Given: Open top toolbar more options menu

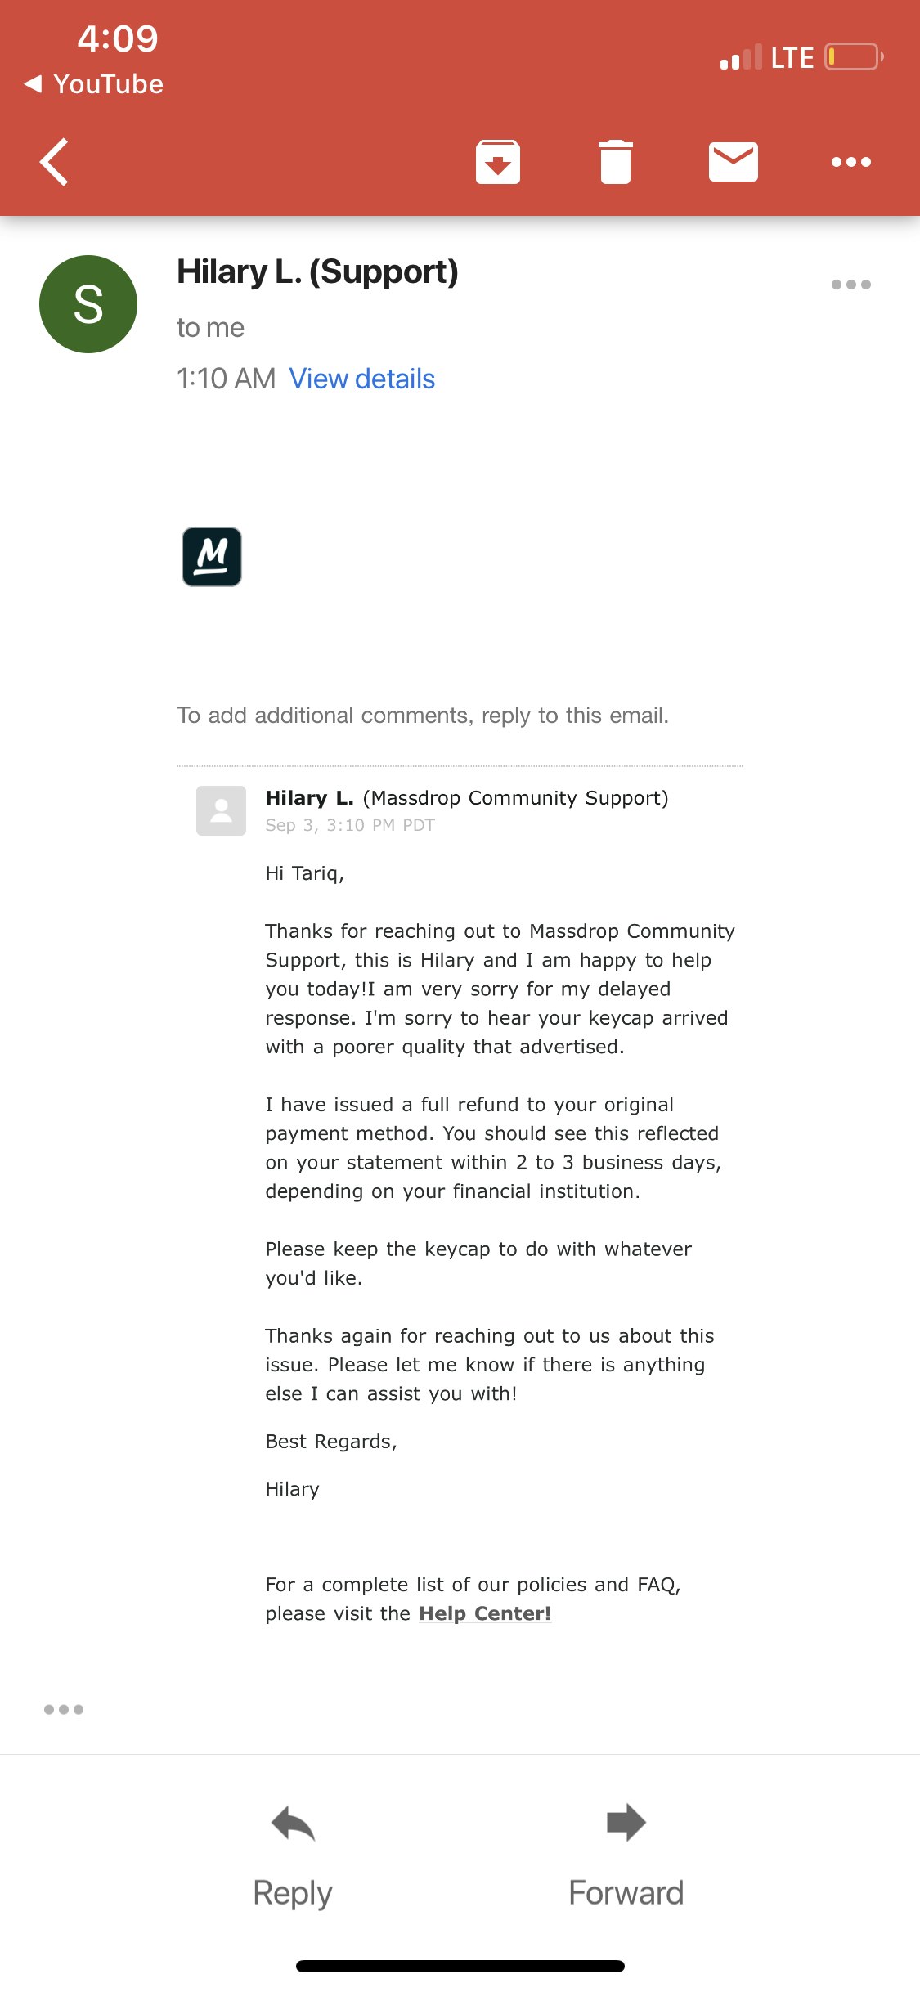Looking at the screenshot, I should point(850,162).
